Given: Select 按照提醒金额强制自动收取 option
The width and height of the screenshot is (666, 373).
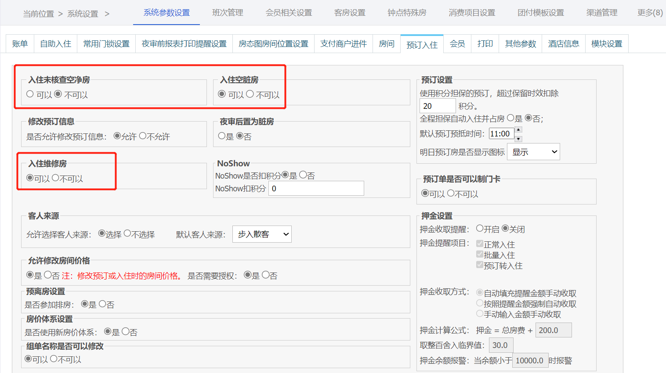Looking at the screenshot, I should click(x=480, y=303).
